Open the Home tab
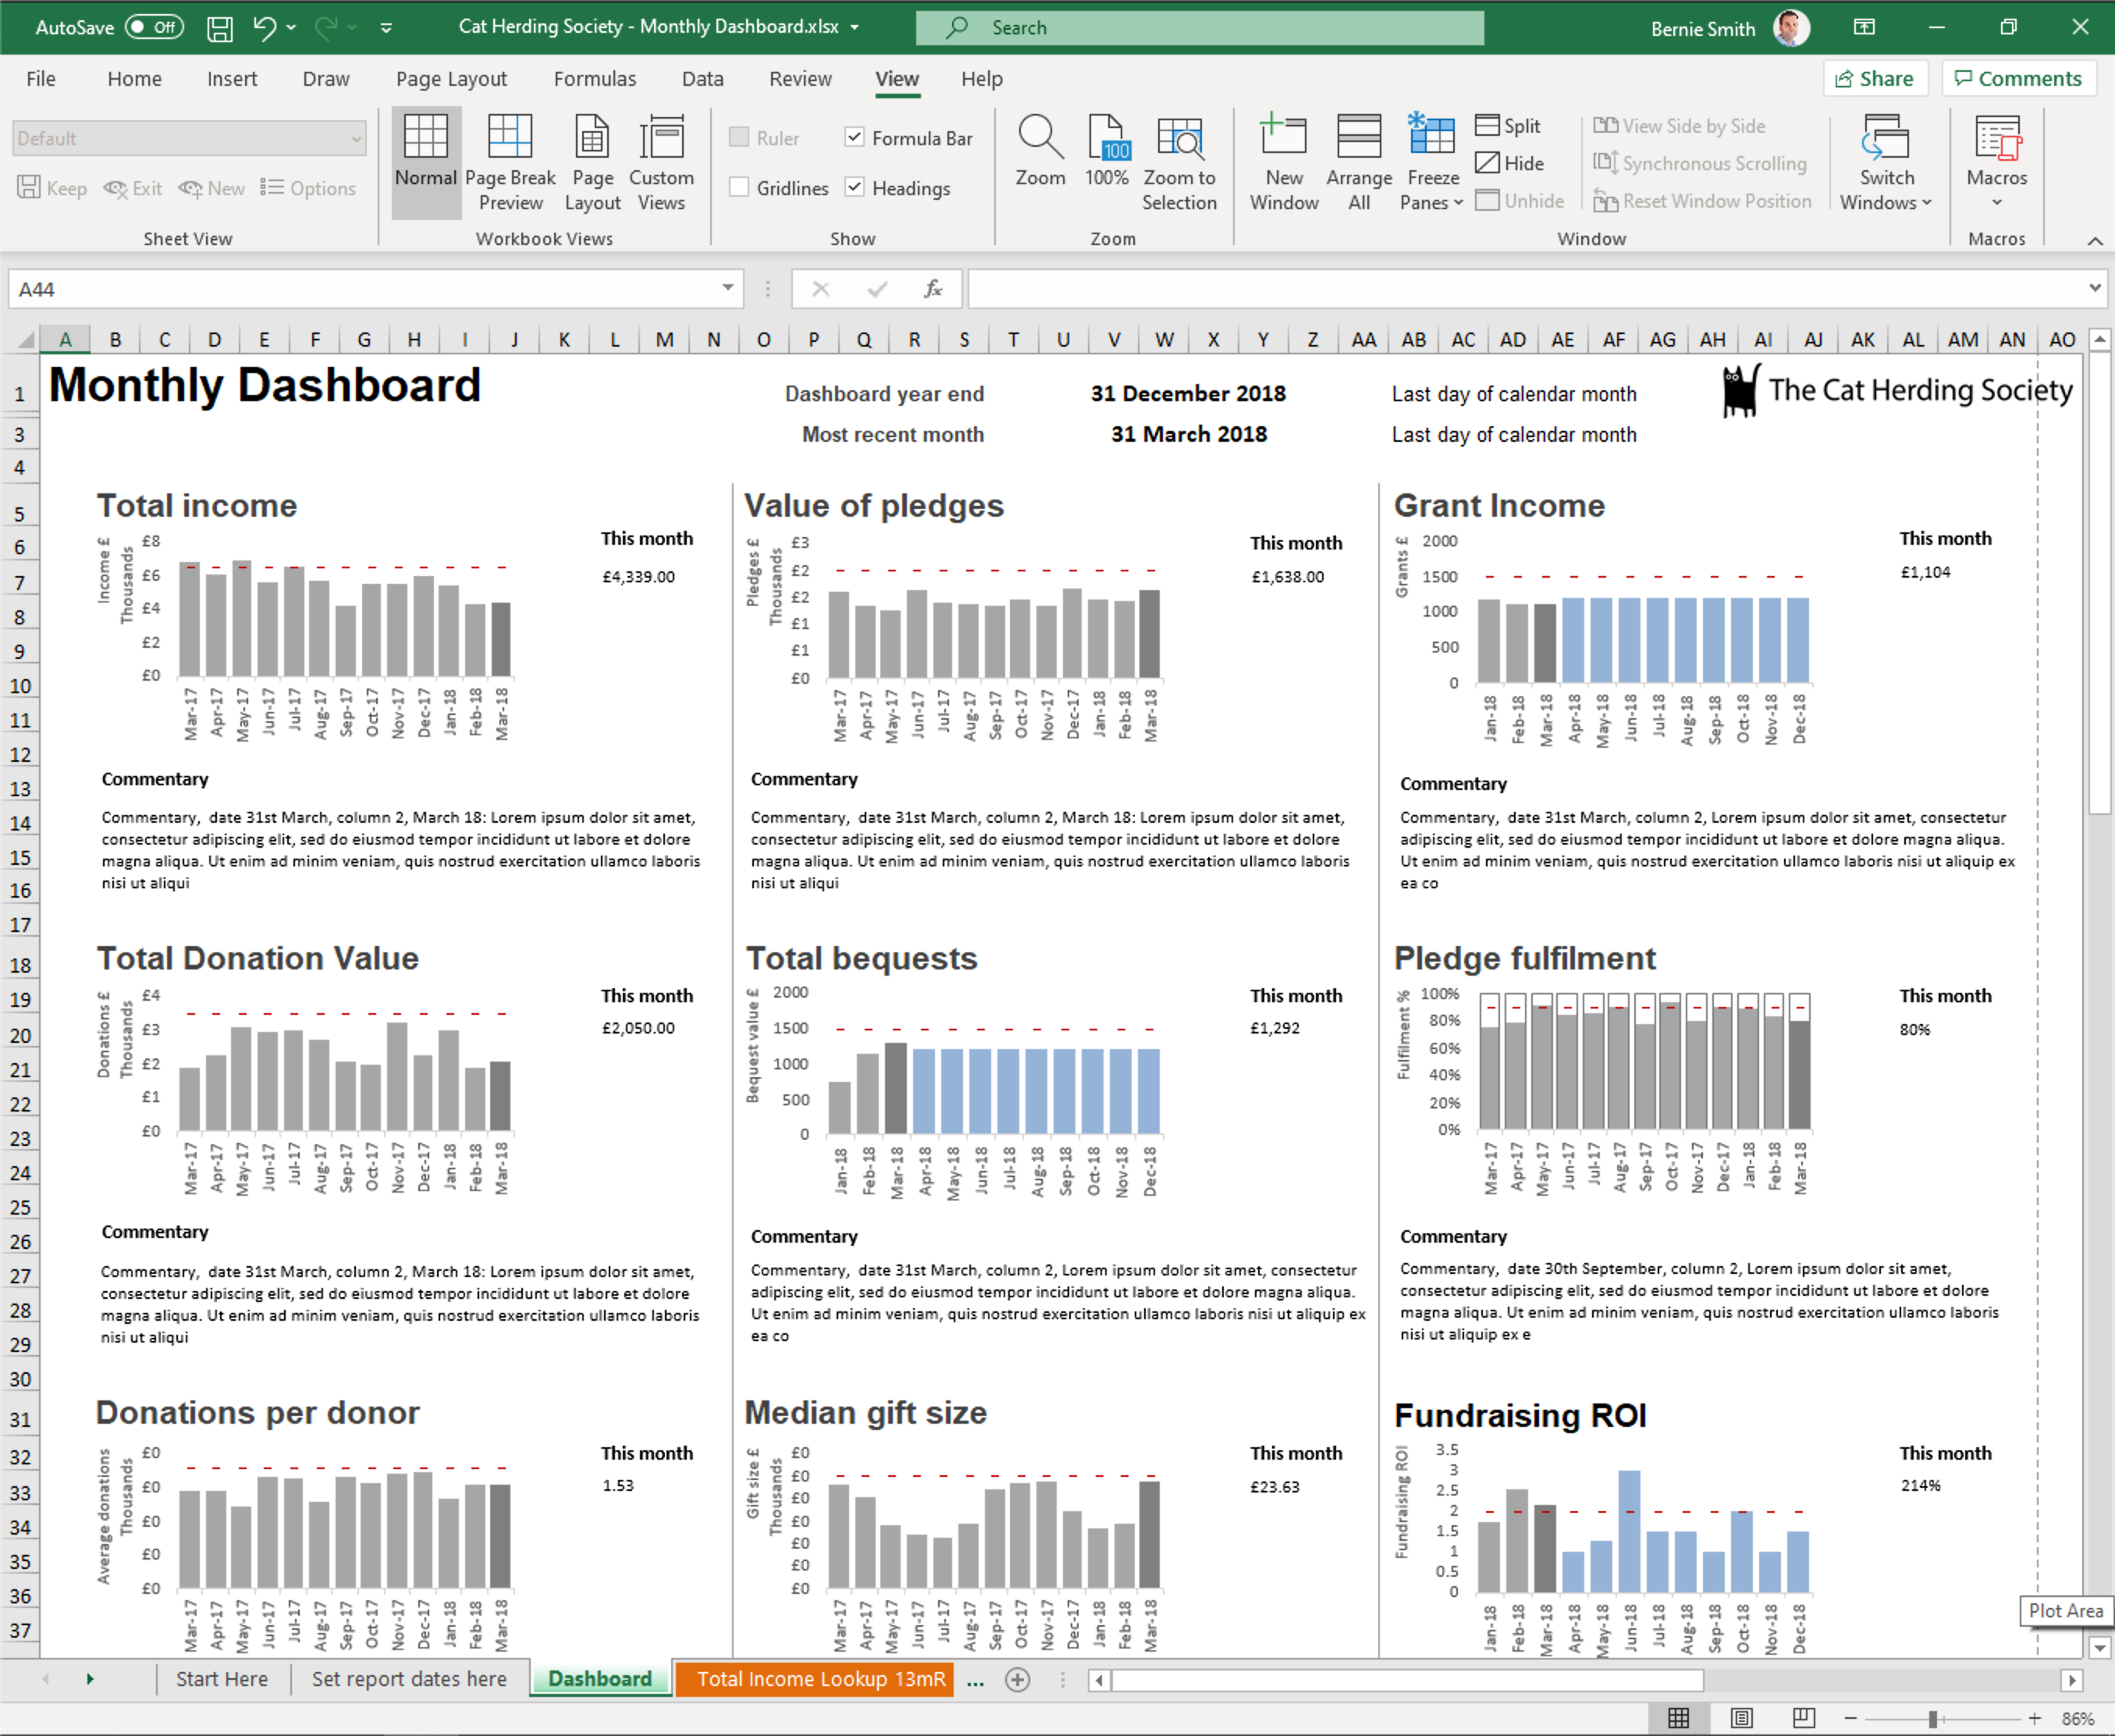Viewport: 2115px width, 1736px height. click(x=134, y=79)
